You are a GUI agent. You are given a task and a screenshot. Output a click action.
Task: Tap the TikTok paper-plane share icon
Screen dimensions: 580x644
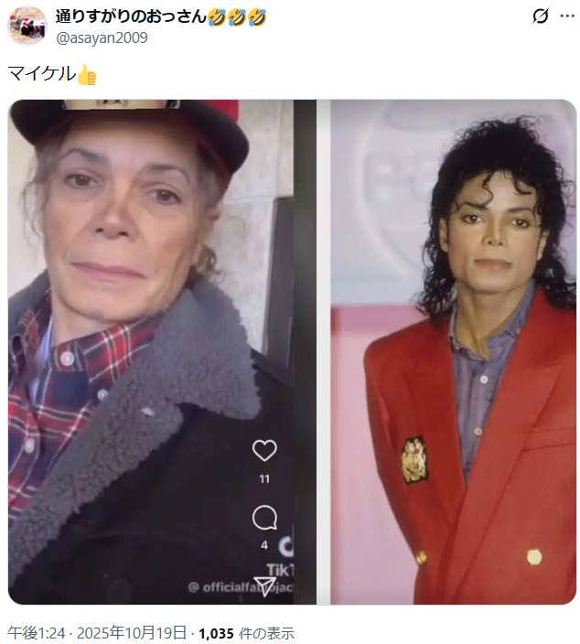tap(264, 585)
